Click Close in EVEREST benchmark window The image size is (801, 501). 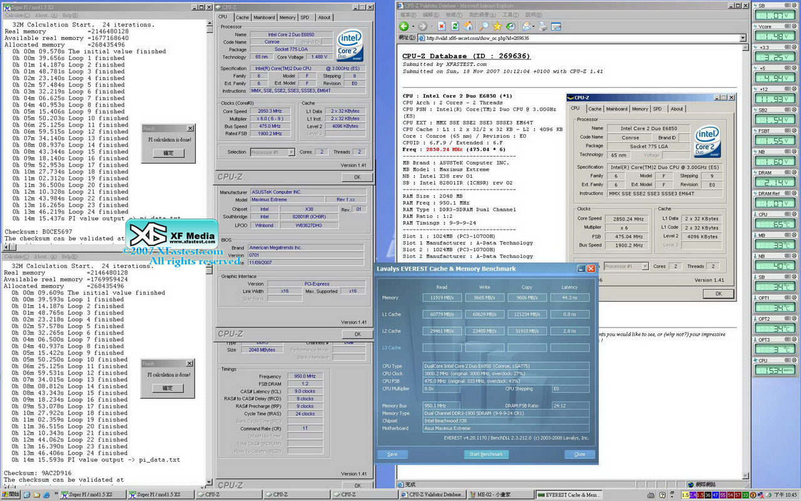click(x=579, y=454)
